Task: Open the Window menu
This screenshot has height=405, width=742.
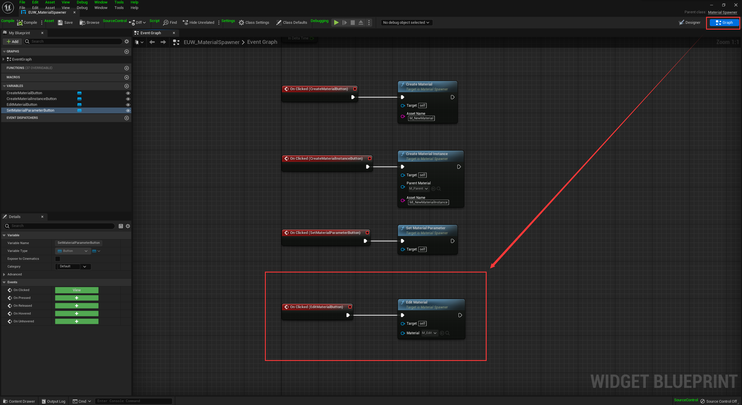Action: 101,8
